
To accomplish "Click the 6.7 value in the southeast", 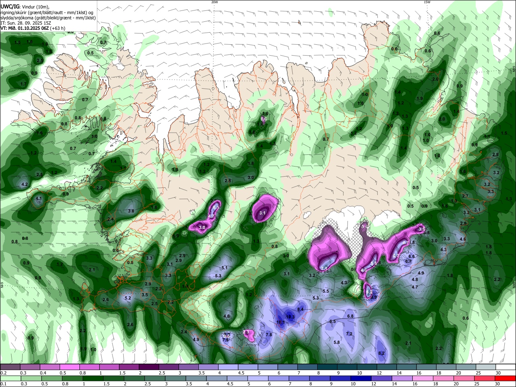I will coord(408,261).
